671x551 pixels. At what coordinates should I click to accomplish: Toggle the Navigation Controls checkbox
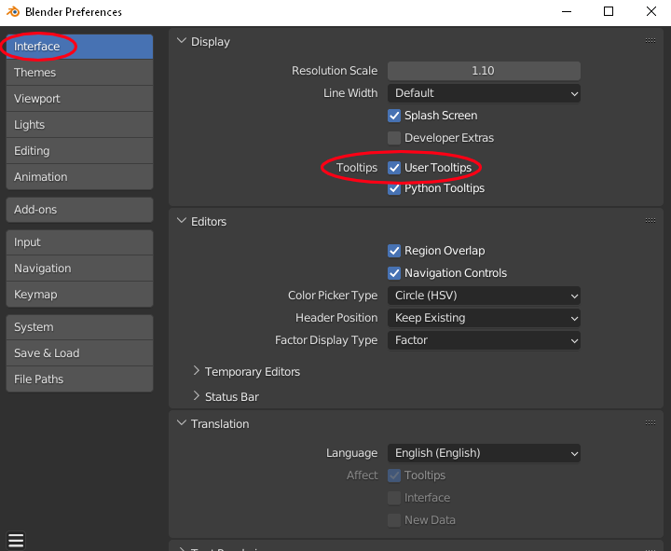point(394,273)
